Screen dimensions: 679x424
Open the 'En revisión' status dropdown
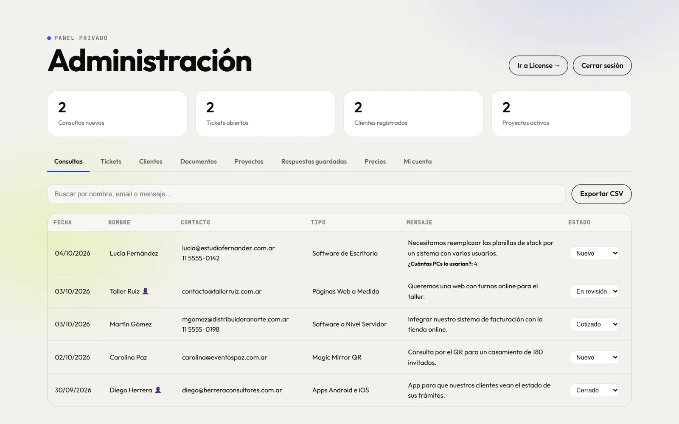point(595,291)
